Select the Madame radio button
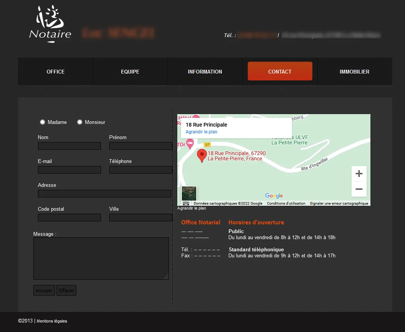The height and width of the screenshot is (332, 405). [x=43, y=122]
